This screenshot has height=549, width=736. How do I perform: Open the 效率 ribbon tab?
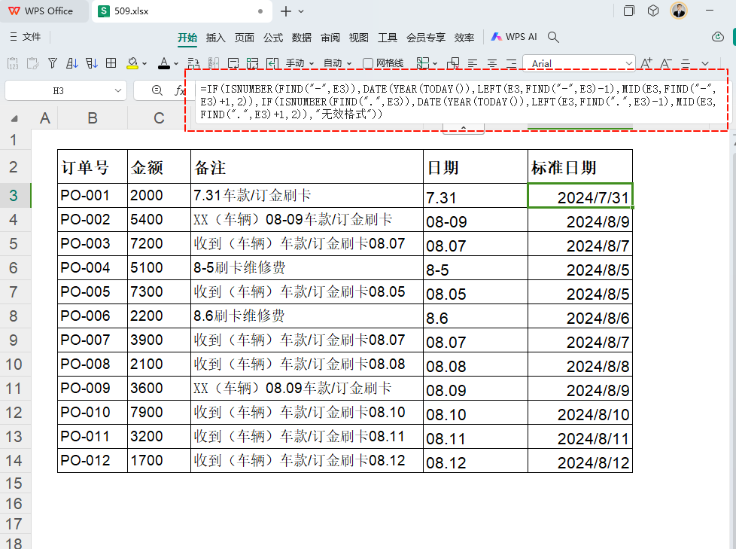(464, 38)
